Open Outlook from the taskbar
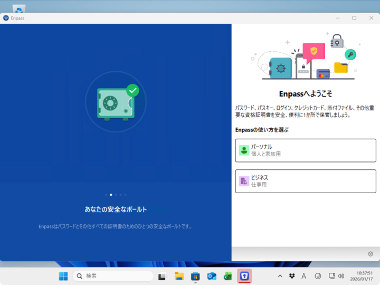Viewport: 380px width, 285px height. [x=212, y=276]
